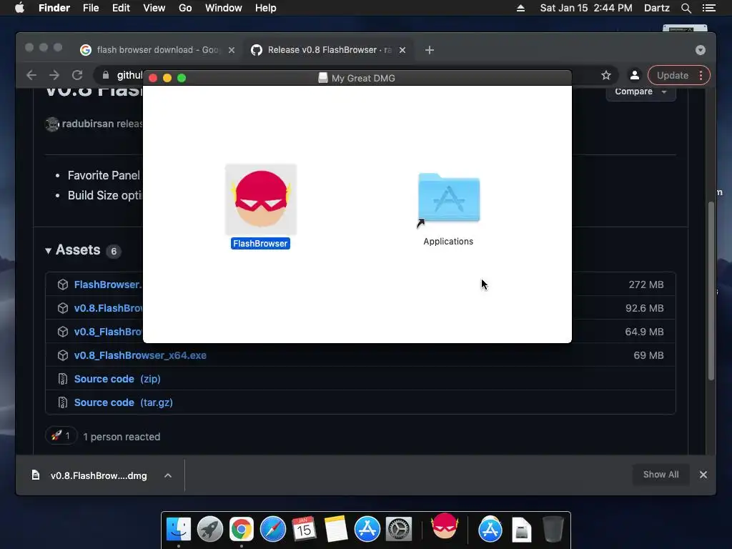Click the My Great DMG window title
This screenshot has width=732, height=549.
tap(363, 78)
